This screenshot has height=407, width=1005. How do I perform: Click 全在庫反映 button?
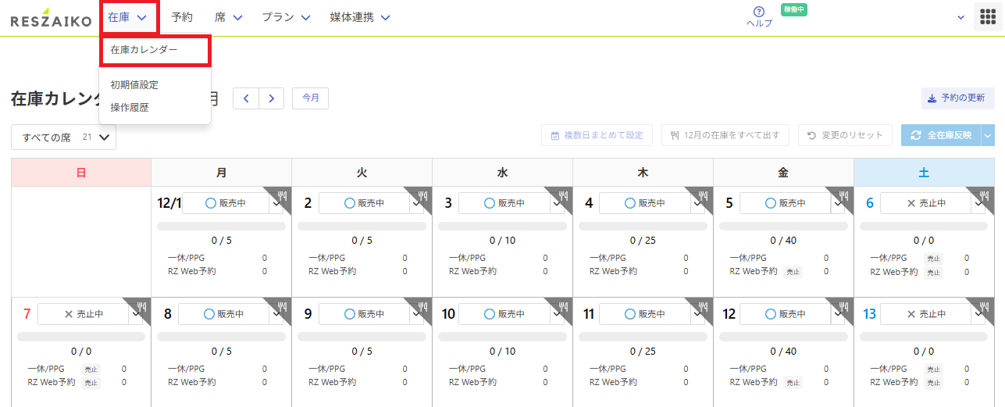click(x=941, y=135)
